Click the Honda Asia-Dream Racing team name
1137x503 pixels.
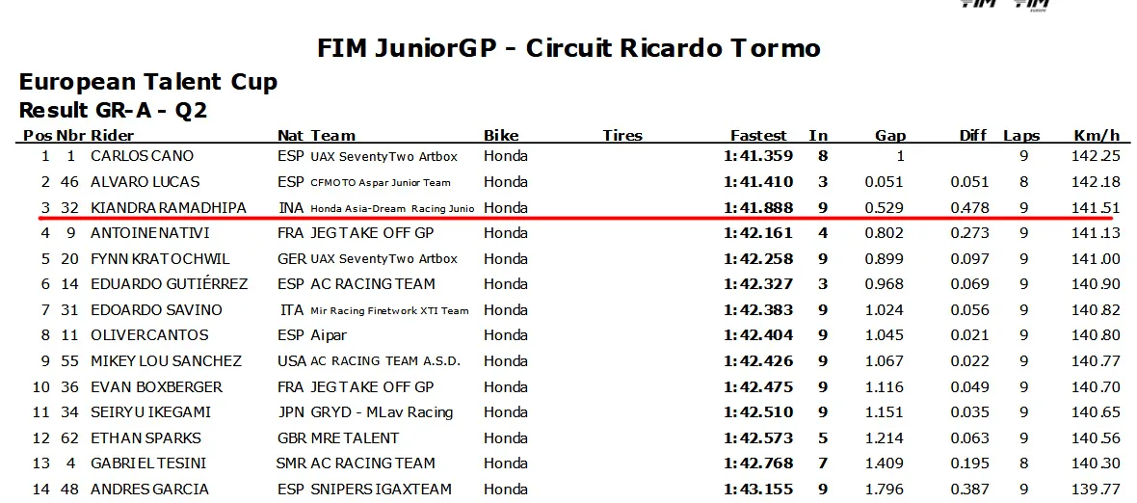392,208
